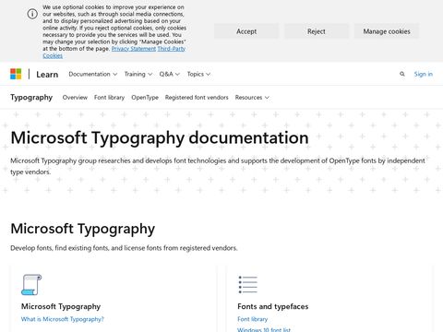Expand the Training dropdown menu
Screen dimensions: 443x332
pos(138,74)
